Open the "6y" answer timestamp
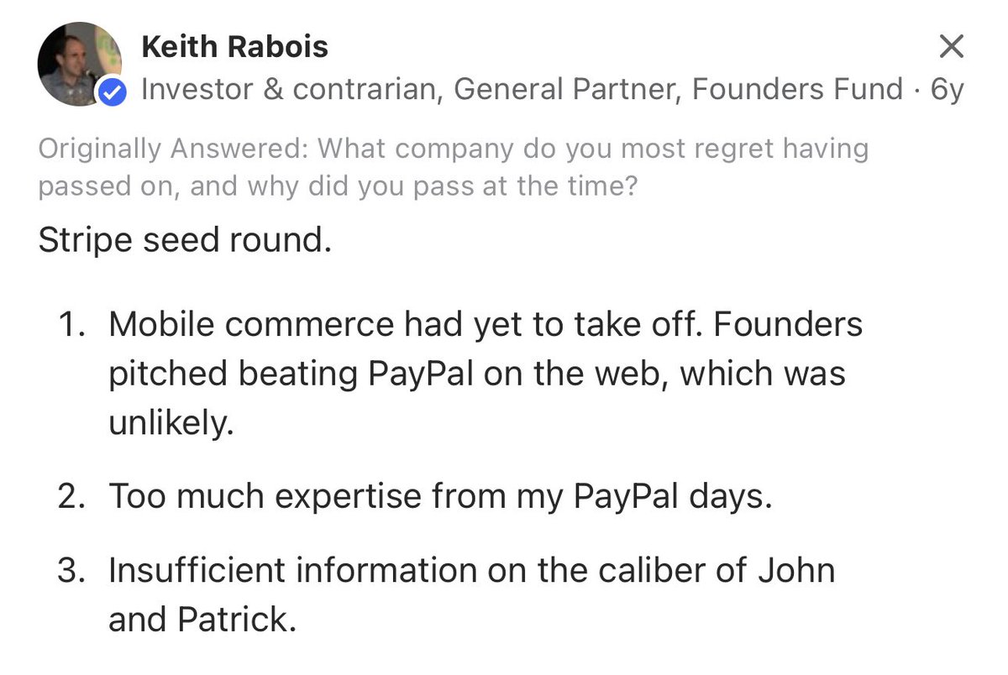This screenshot has height=675, width=1008. (947, 90)
